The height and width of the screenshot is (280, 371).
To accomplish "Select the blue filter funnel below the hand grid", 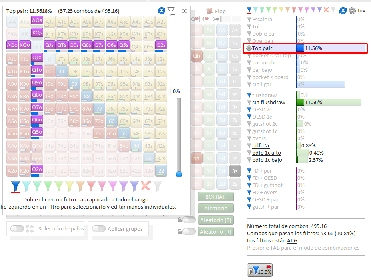I will [16, 186].
